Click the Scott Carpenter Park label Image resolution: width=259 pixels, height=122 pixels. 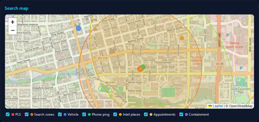tap(241, 91)
